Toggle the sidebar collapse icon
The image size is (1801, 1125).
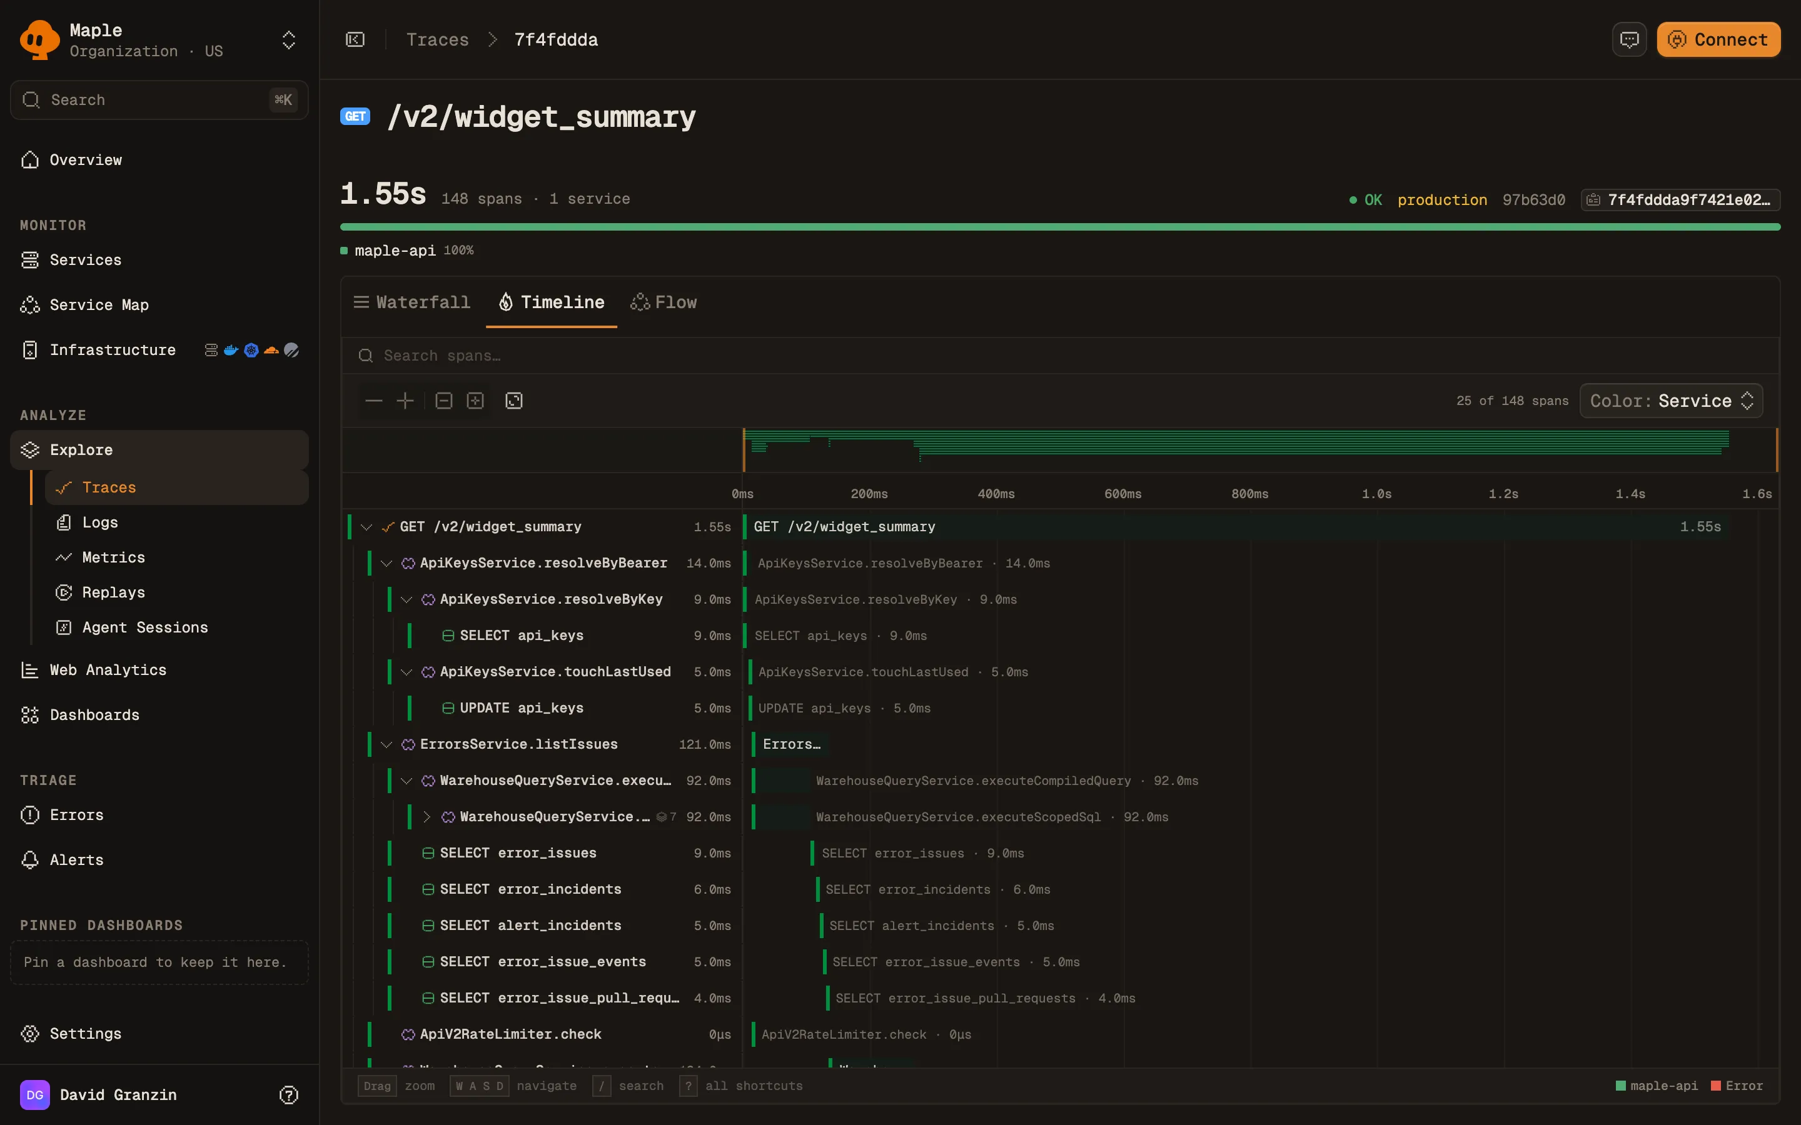tap(355, 39)
